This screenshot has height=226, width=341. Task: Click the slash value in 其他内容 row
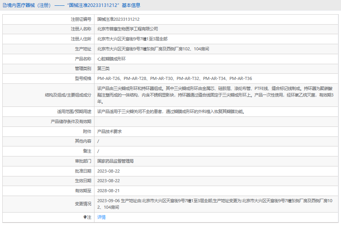pos(98,141)
